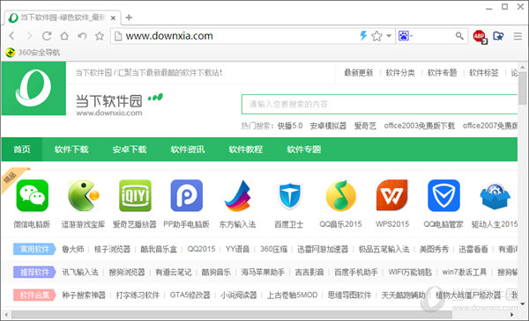Open the 有道云笔记 link
The width and height of the screenshot is (529, 321).
pos(173,272)
